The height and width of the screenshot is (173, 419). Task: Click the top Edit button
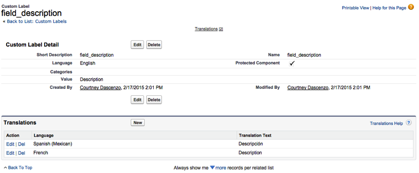click(x=137, y=45)
